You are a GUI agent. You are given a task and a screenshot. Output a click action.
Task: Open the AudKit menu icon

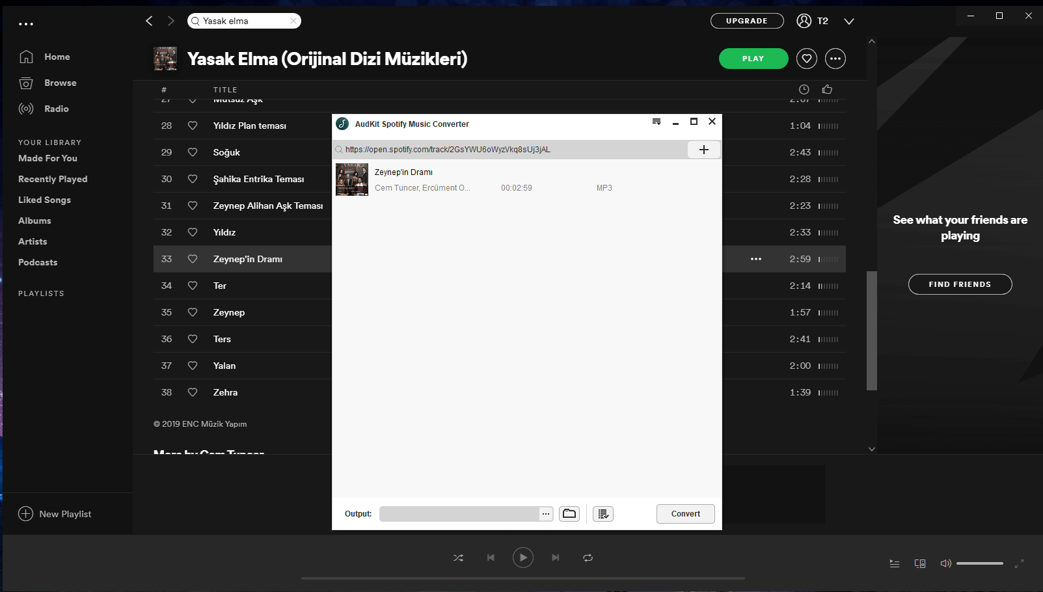pyautogui.click(x=657, y=122)
